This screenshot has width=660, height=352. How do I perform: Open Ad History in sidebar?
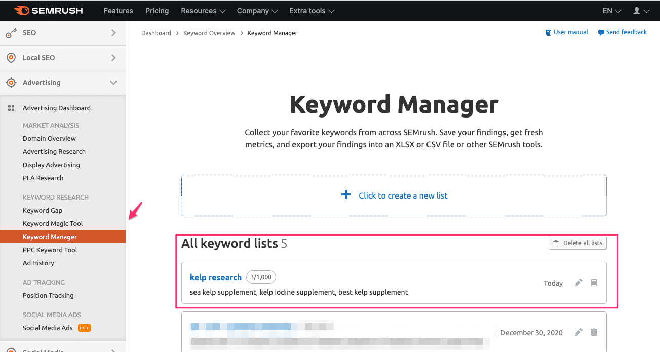(x=38, y=263)
